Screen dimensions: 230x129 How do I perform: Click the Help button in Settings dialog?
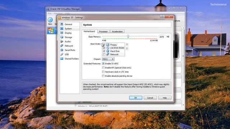[x=165, y=98]
